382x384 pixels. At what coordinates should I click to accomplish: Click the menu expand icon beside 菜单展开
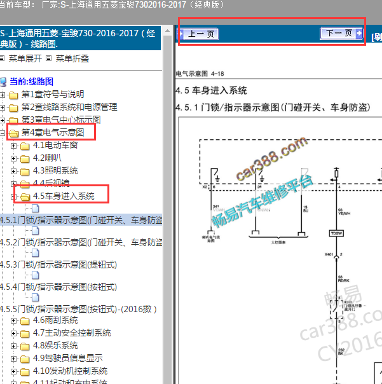coord(2,58)
